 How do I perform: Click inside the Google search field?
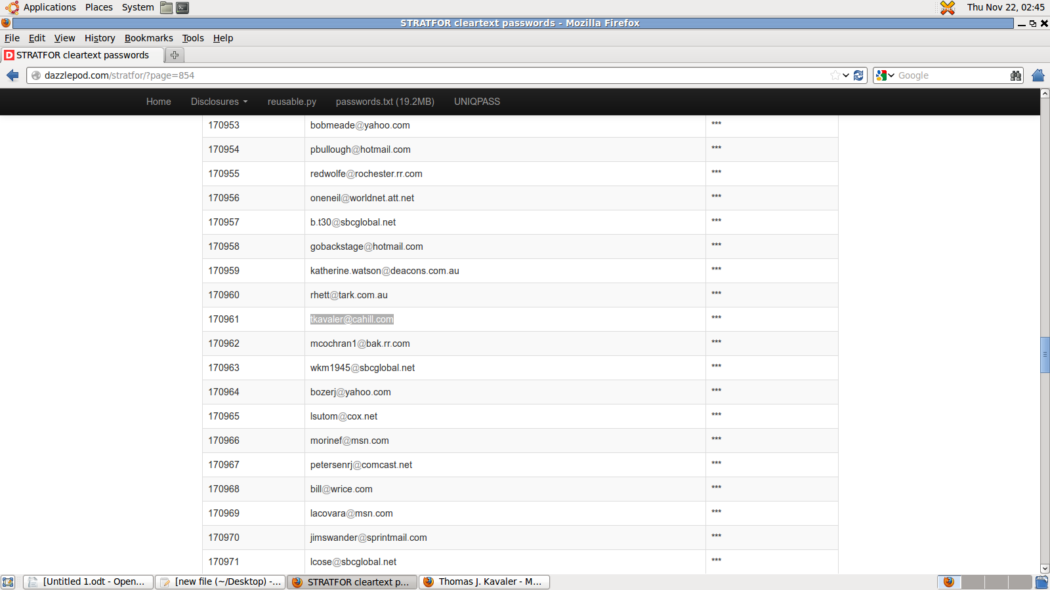952,75
